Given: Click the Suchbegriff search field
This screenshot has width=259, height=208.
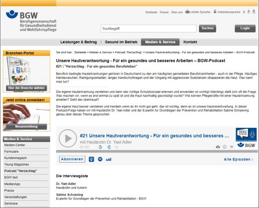Looking at the screenshot, I should 149,28.
